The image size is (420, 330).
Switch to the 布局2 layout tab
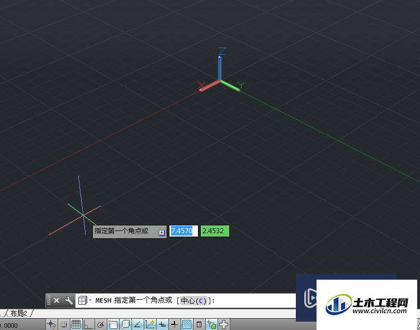click(19, 313)
